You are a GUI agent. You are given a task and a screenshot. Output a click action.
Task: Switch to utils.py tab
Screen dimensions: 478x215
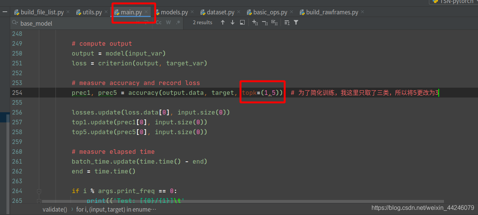tap(93, 12)
